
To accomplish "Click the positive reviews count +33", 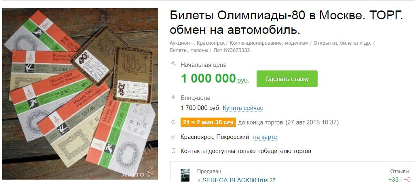I will pos(393,179).
